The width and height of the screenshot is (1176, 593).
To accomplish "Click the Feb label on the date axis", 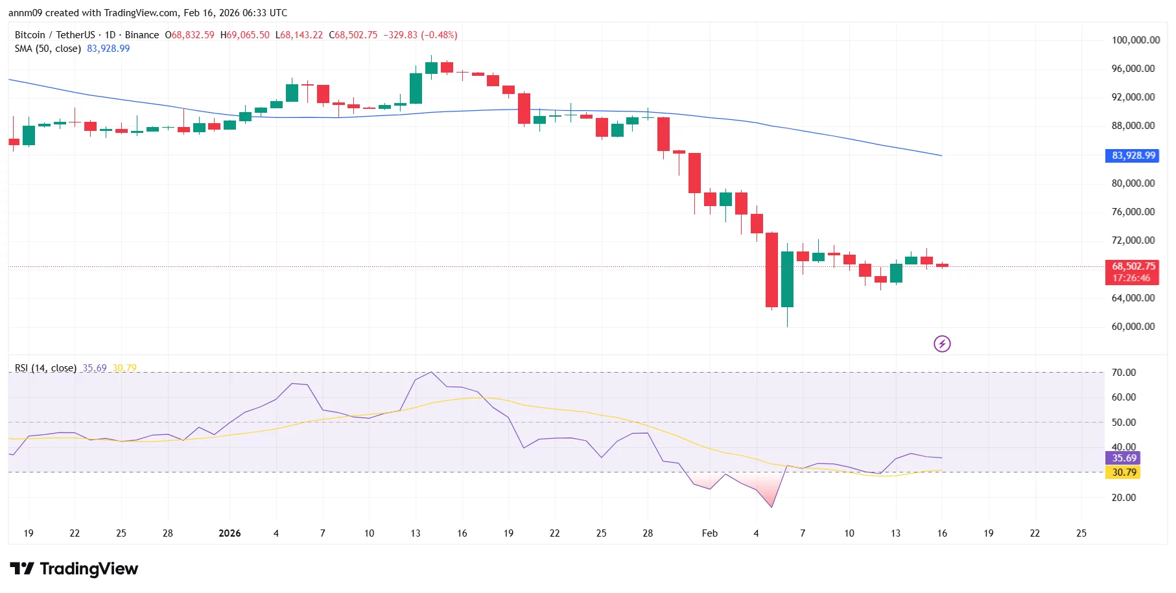I will [710, 533].
